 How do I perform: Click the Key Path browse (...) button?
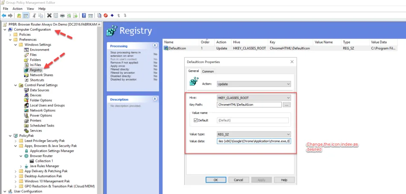[x=287, y=104]
